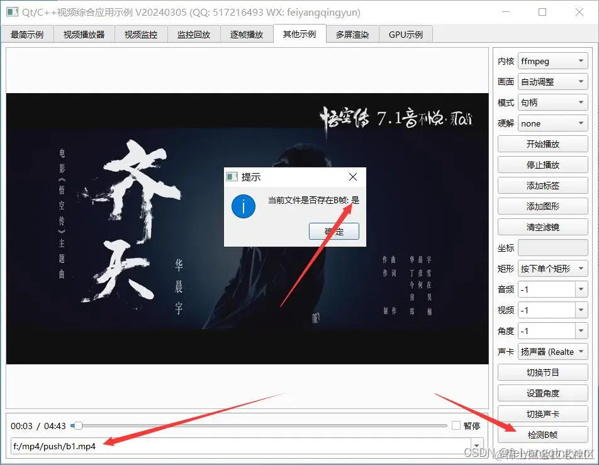Switch to the 视频播放器 tab

[x=84, y=34]
